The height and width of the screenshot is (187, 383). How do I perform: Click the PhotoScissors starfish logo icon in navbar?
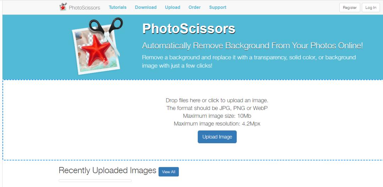63,7
